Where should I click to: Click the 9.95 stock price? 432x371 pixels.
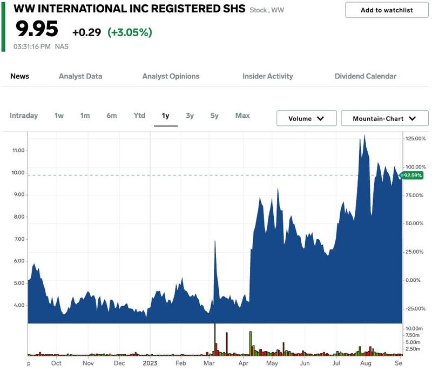click(x=37, y=29)
